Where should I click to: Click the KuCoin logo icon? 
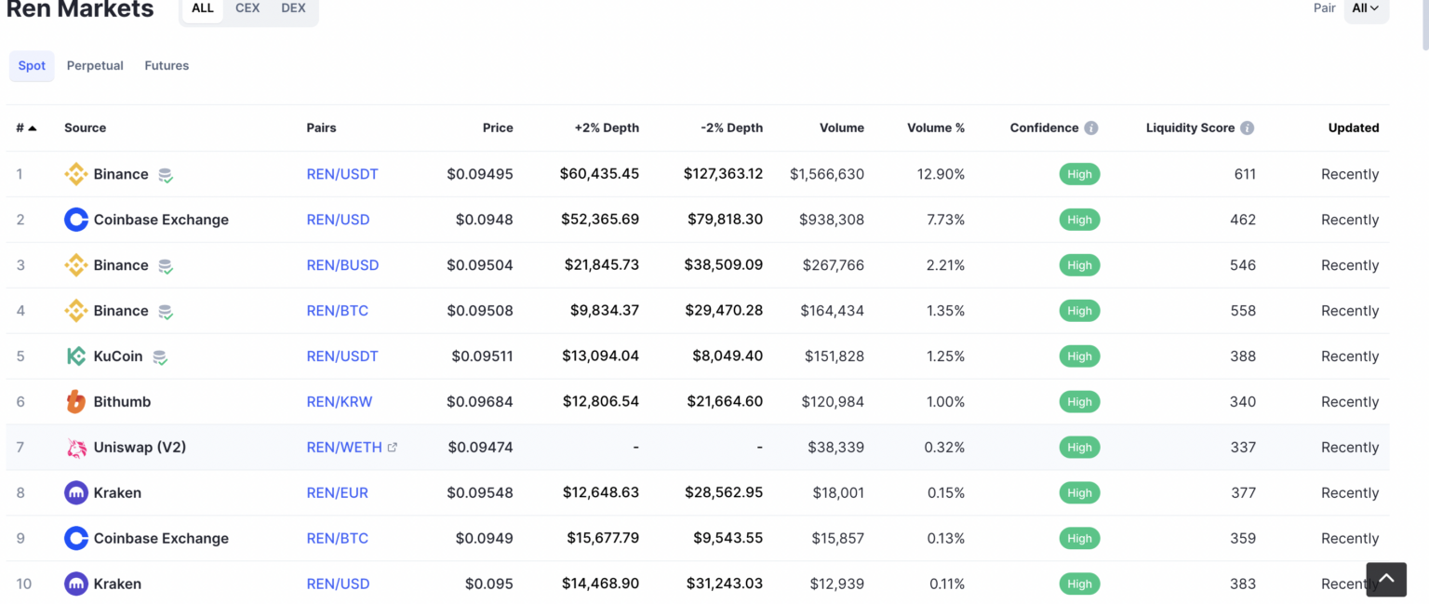pos(75,356)
